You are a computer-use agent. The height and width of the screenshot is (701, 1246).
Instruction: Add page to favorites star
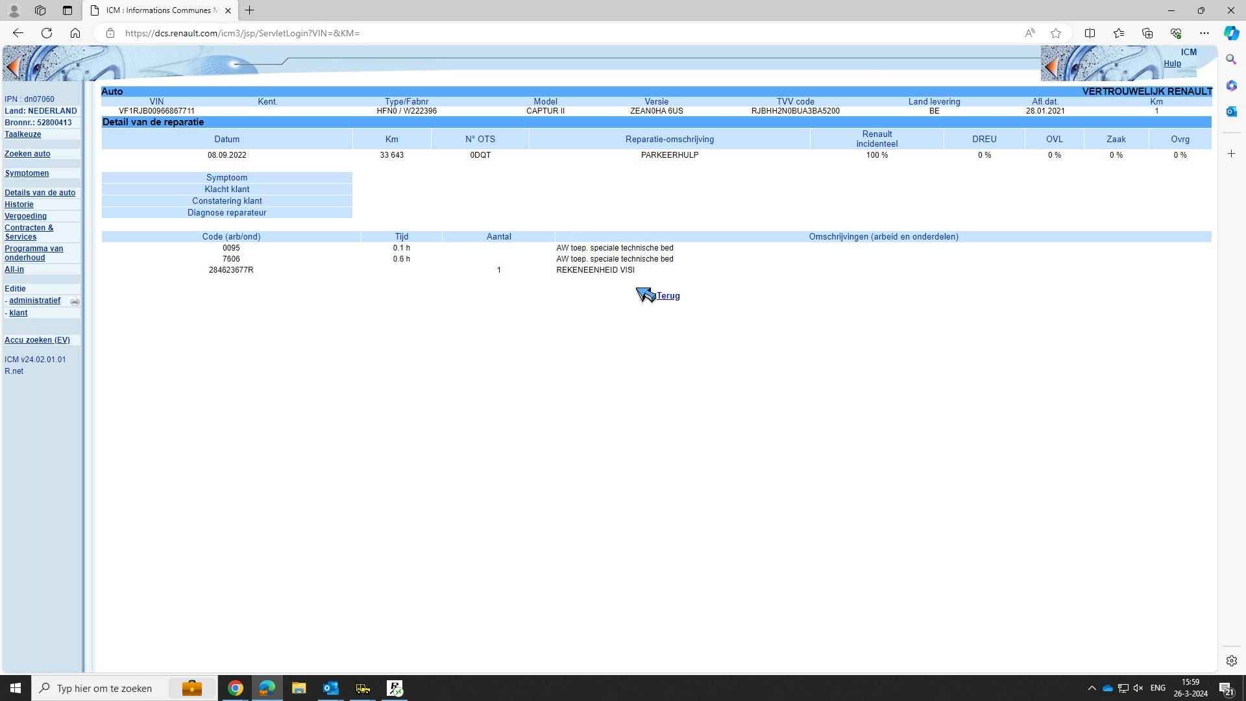(1056, 33)
